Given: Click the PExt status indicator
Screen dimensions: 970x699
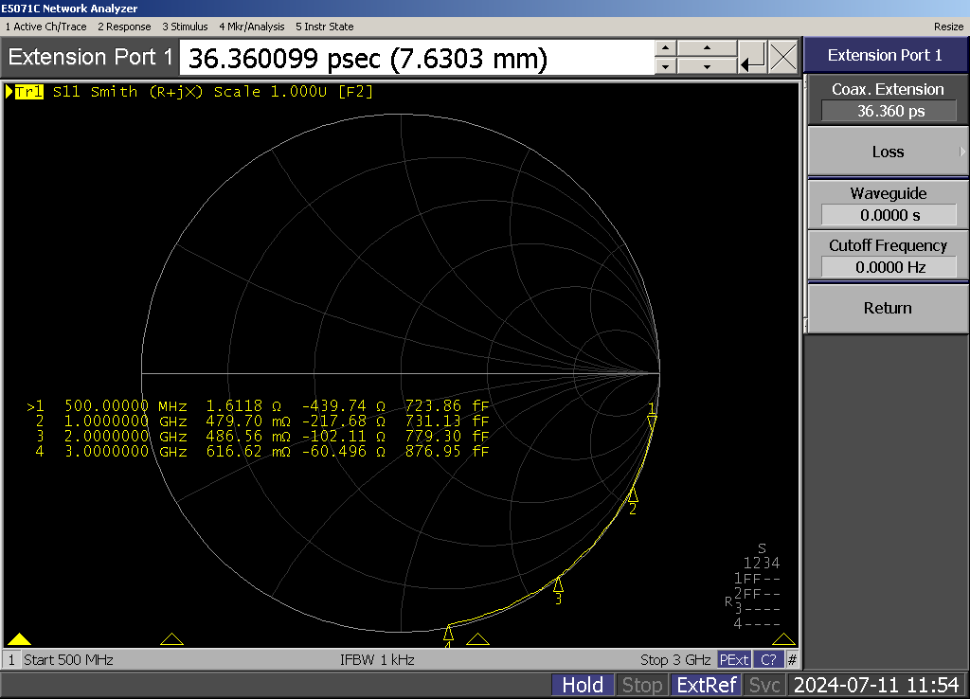Looking at the screenshot, I should click(734, 659).
